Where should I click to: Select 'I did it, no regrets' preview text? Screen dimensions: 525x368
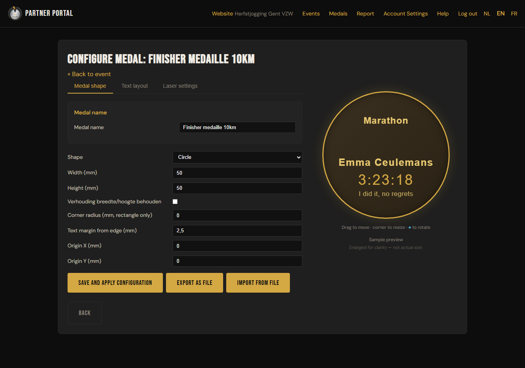coord(386,194)
